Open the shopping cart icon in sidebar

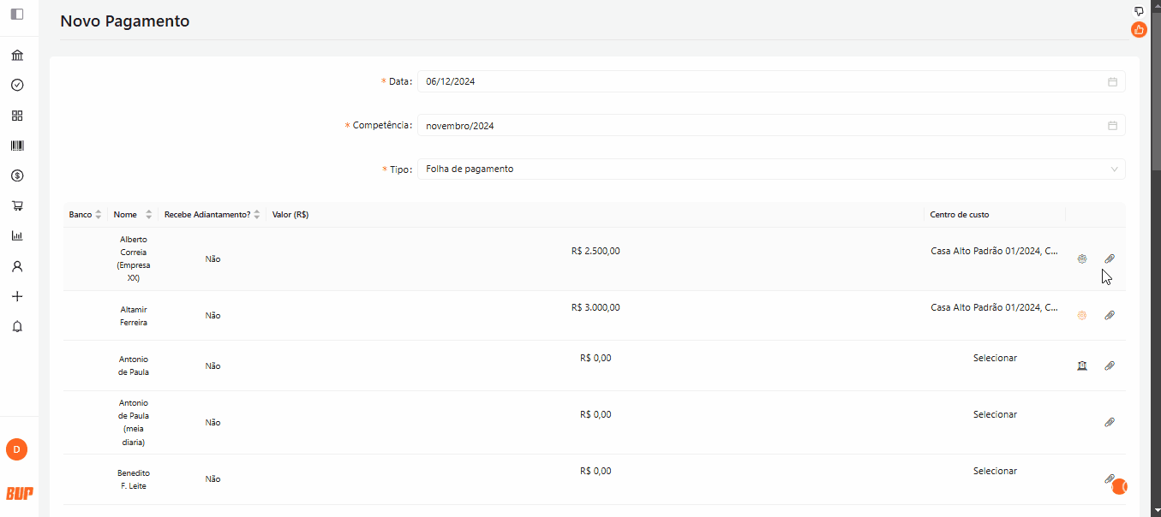point(17,205)
